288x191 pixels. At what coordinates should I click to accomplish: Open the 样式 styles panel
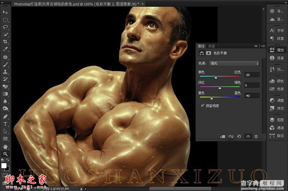pos(277,108)
